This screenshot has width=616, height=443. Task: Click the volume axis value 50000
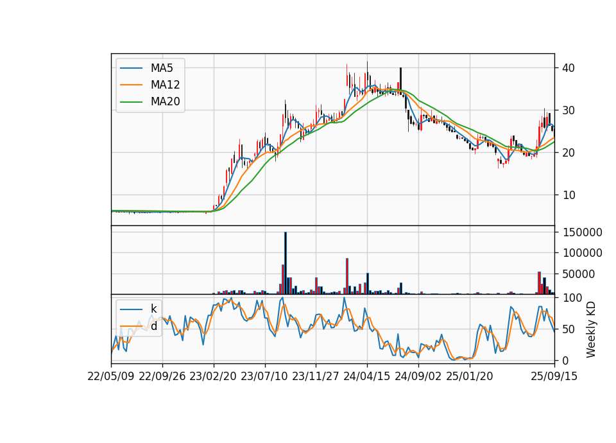(x=579, y=274)
